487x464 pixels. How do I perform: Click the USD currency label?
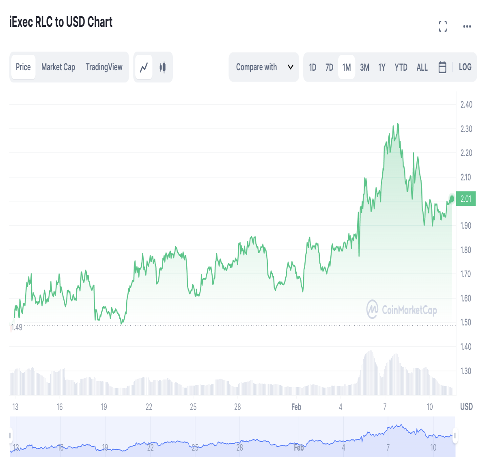click(x=466, y=407)
